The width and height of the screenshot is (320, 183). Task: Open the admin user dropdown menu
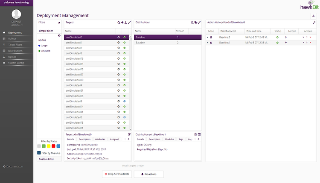[x=17, y=25]
